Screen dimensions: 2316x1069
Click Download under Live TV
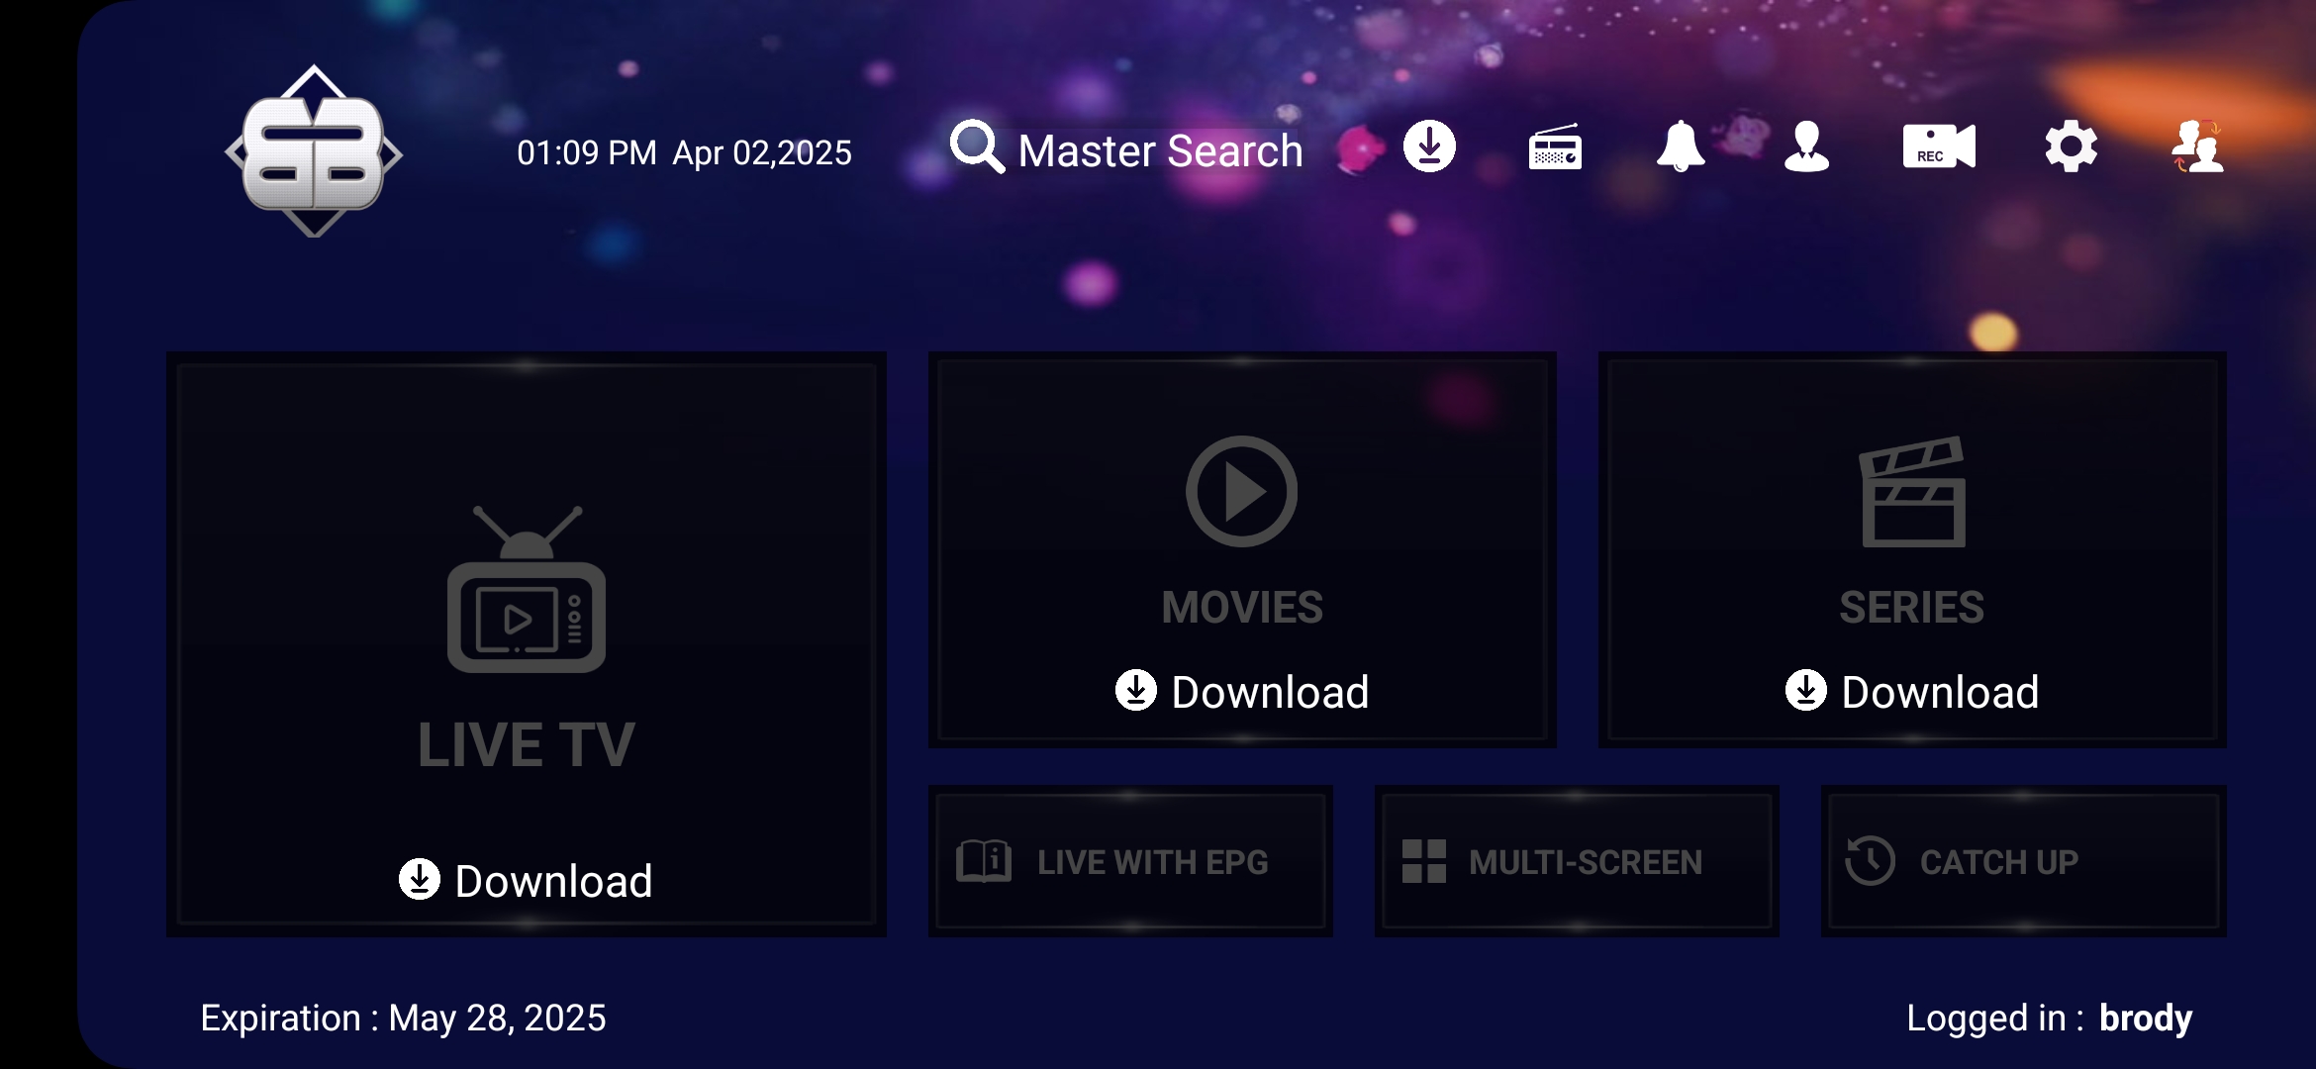[526, 880]
